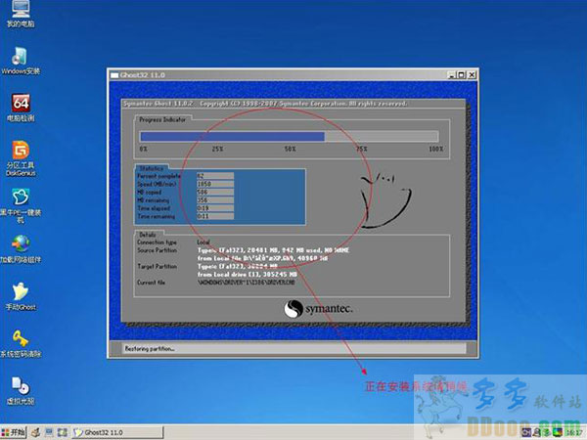Click the Time elapsed value
The image size is (587, 440).
[215, 208]
